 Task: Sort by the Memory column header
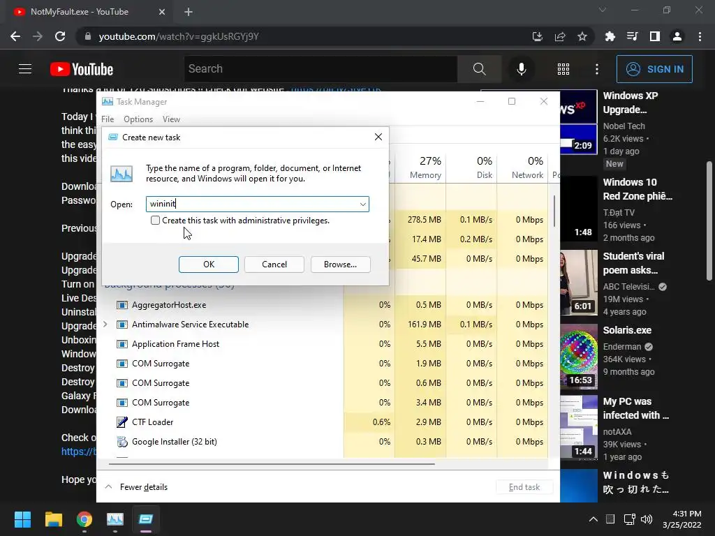(x=420, y=167)
